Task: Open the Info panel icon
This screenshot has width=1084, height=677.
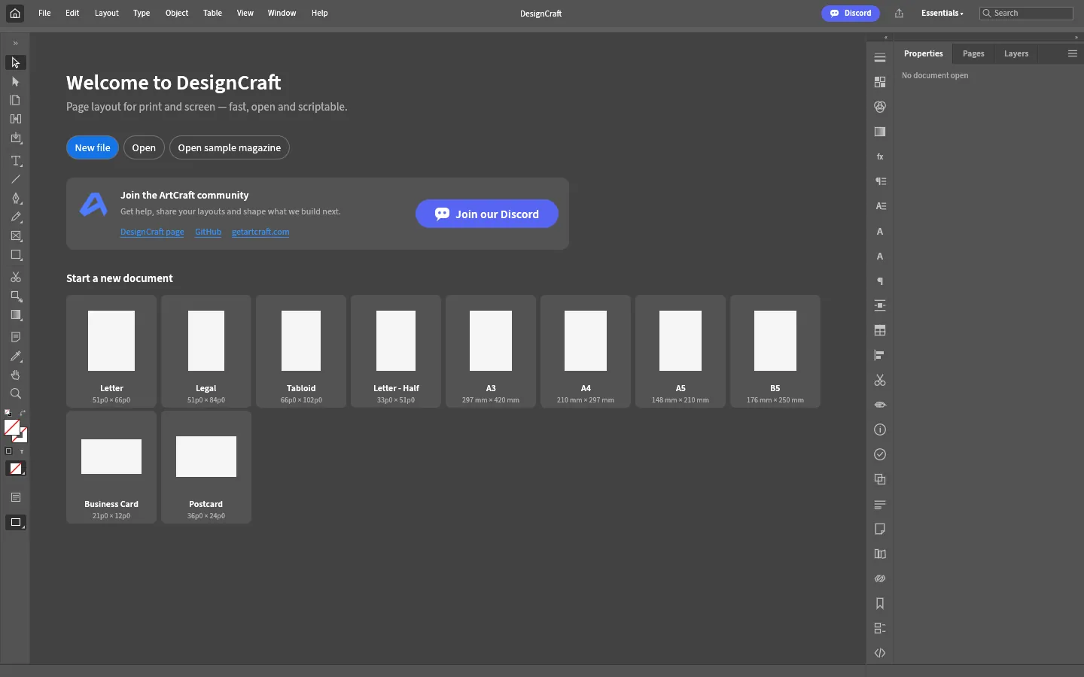Action: pyautogui.click(x=880, y=430)
